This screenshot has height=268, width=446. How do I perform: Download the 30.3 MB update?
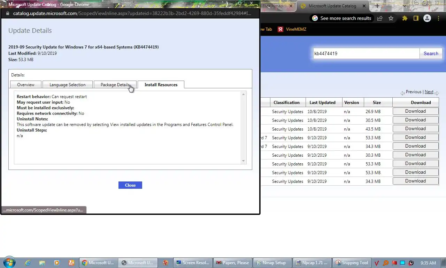(415, 155)
